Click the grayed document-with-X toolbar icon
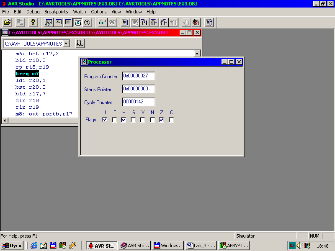This screenshot has height=251, width=335. pyautogui.click(x=135, y=23)
